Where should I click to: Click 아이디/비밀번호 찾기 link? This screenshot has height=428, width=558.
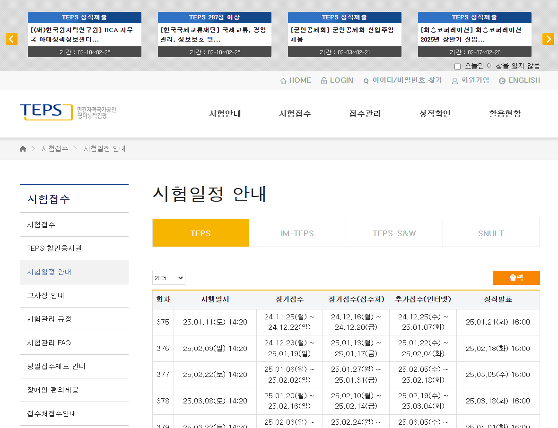coord(407,80)
